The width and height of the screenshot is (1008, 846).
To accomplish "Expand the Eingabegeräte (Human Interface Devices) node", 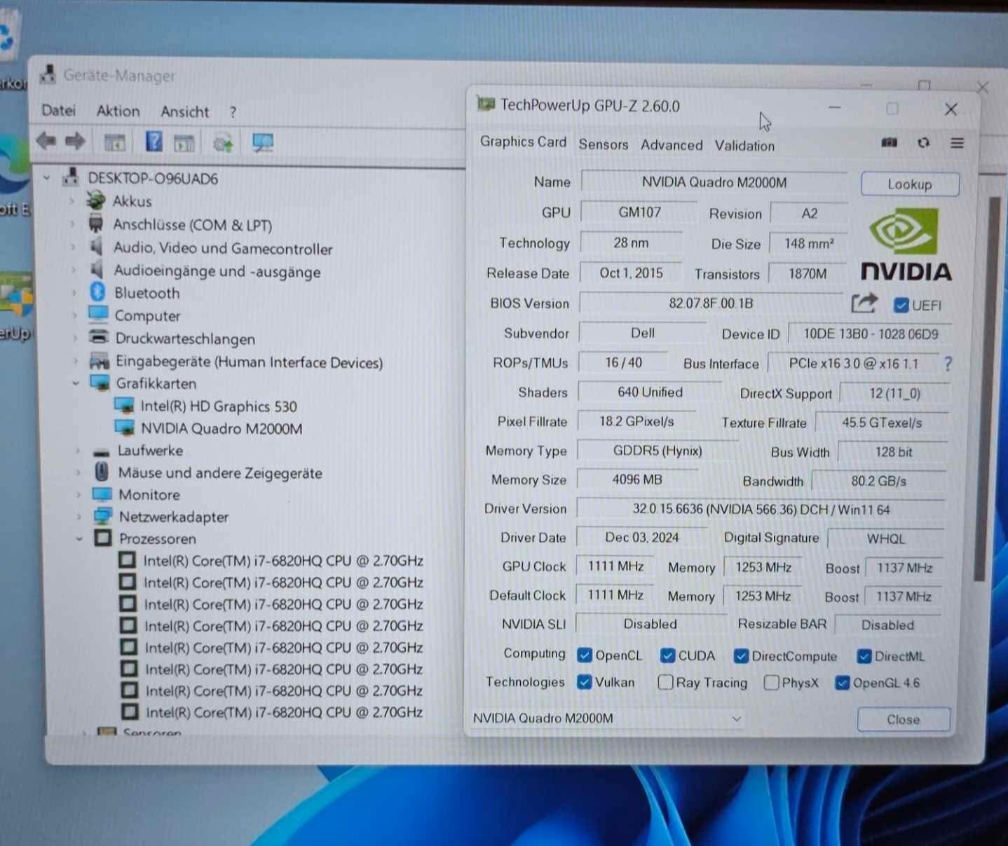I will coord(75,361).
